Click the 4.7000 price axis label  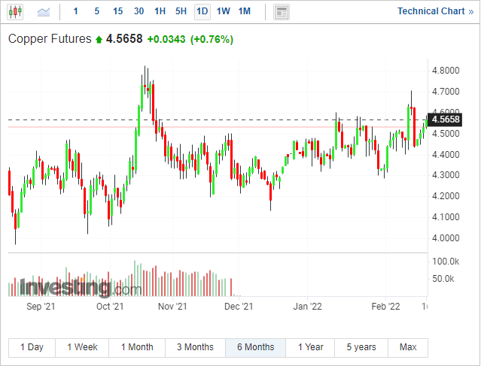(x=446, y=92)
